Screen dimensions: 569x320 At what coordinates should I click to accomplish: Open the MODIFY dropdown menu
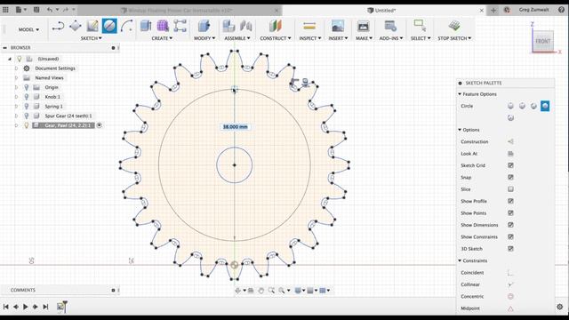pyautogui.click(x=204, y=38)
